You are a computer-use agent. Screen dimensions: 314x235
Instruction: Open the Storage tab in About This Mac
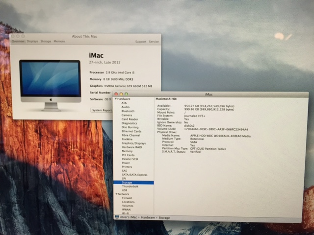(46, 41)
